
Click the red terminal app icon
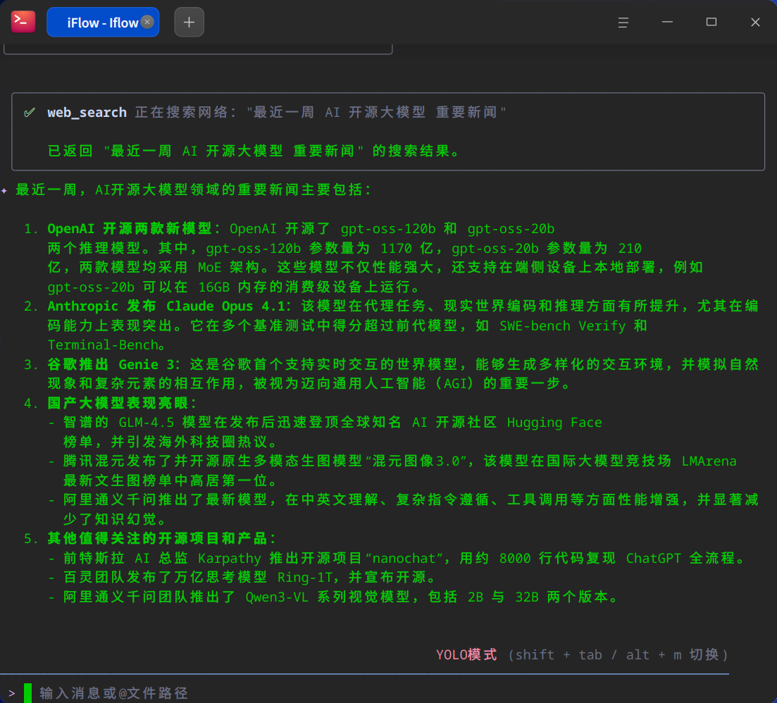(x=23, y=22)
